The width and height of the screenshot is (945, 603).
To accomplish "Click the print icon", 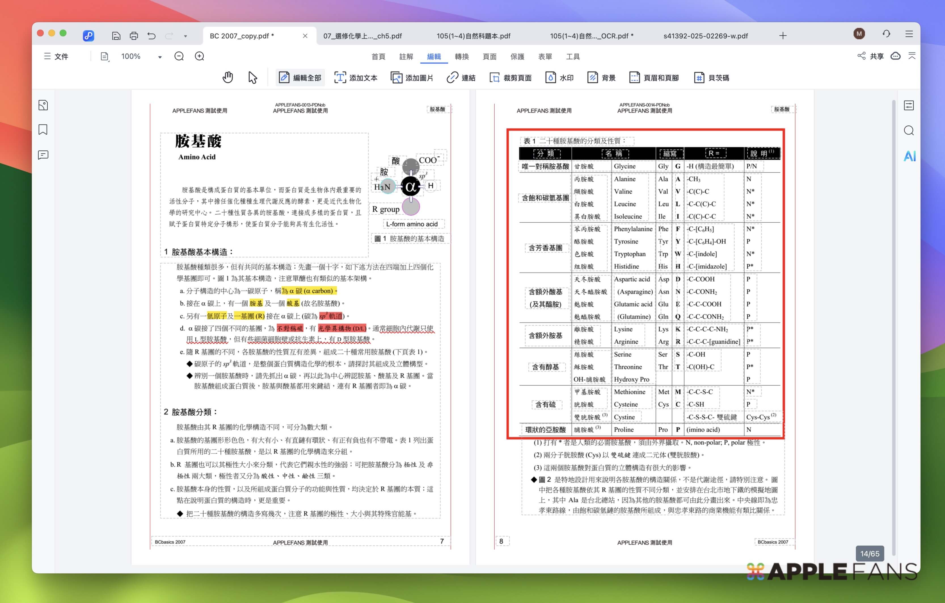I will [x=134, y=36].
